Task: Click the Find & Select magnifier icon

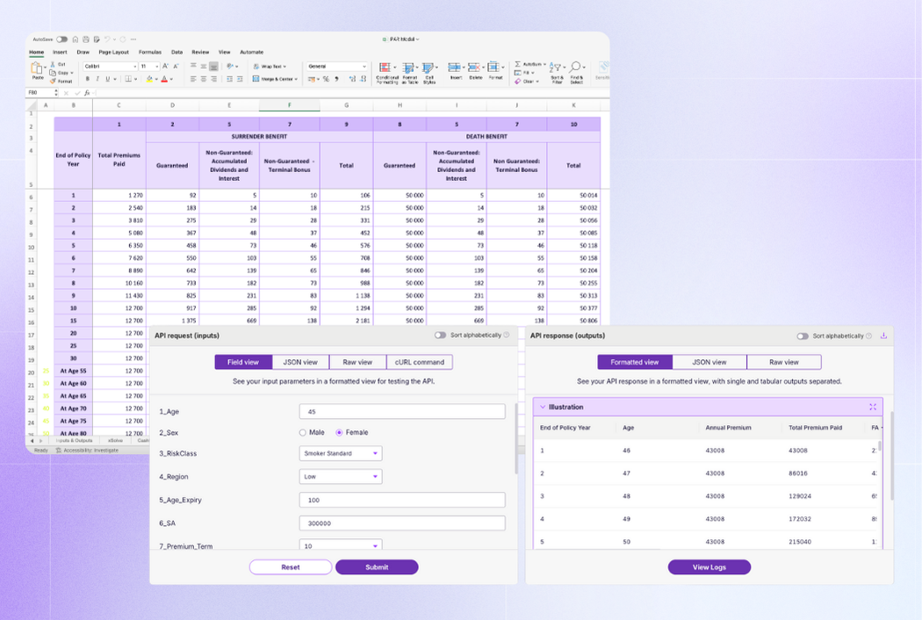Action: (x=576, y=68)
